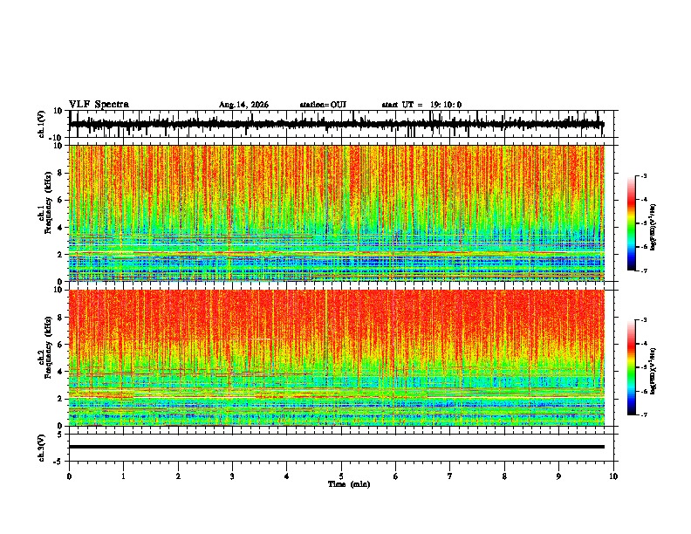Click time axis tick label "8"
This screenshot has height=534, width=691.
[504, 476]
